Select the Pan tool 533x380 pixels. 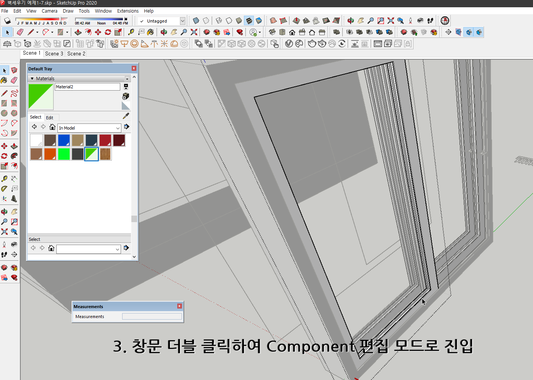pyautogui.click(x=173, y=32)
